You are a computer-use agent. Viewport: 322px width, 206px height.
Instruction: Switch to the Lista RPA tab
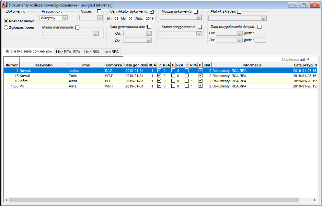point(111,52)
